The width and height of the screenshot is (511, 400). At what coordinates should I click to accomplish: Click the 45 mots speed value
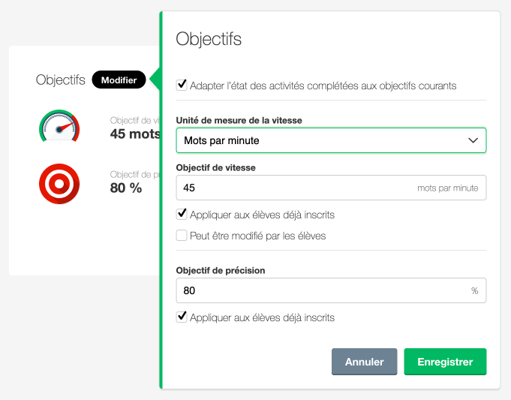(x=135, y=134)
